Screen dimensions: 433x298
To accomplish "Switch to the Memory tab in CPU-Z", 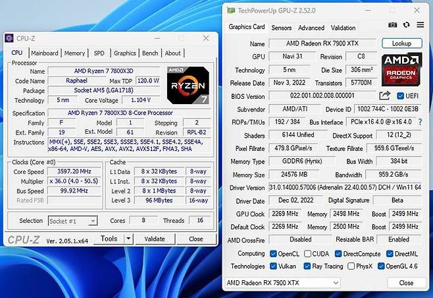I will [74, 53].
